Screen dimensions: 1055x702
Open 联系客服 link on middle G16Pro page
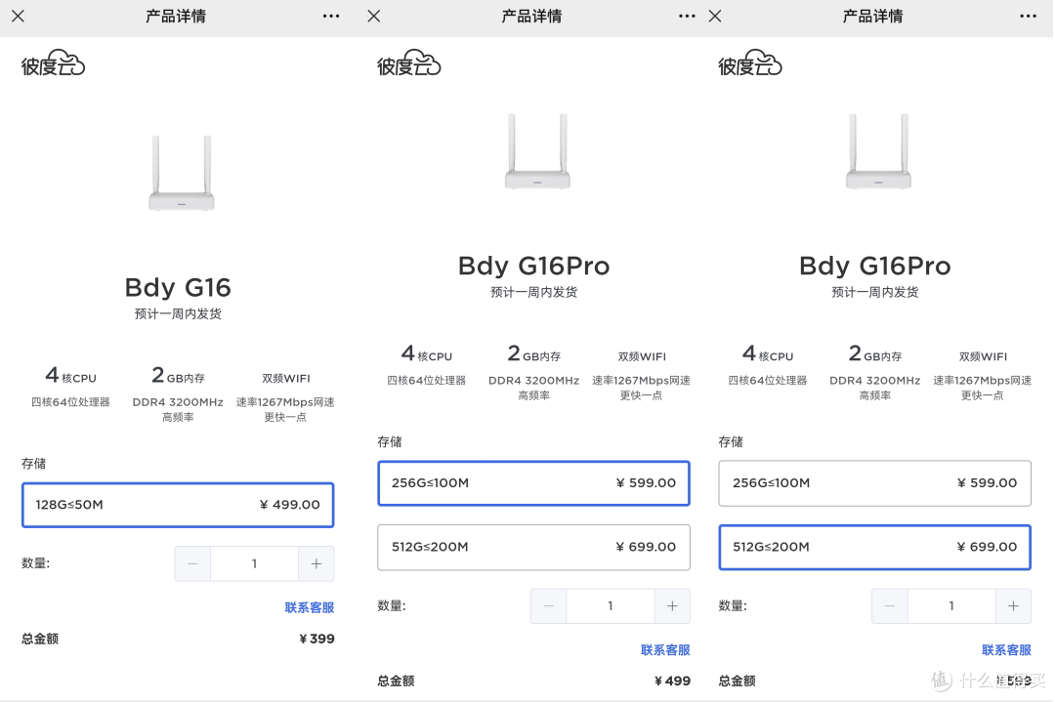point(665,650)
